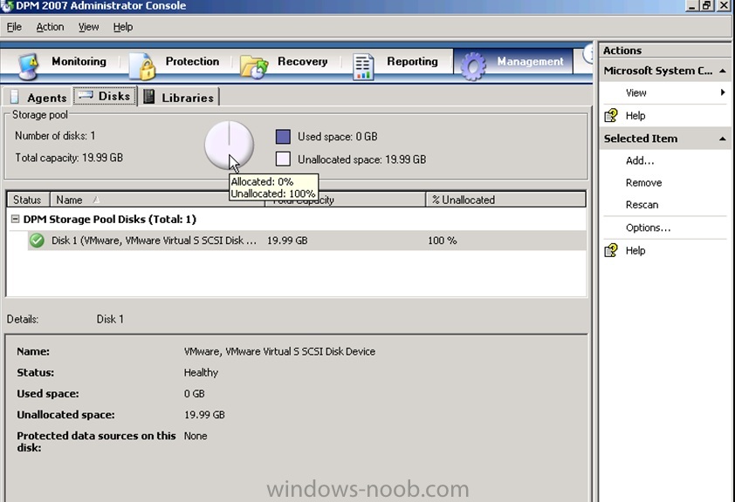
Task: Click the Used space color swatch
Action: pos(283,137)
